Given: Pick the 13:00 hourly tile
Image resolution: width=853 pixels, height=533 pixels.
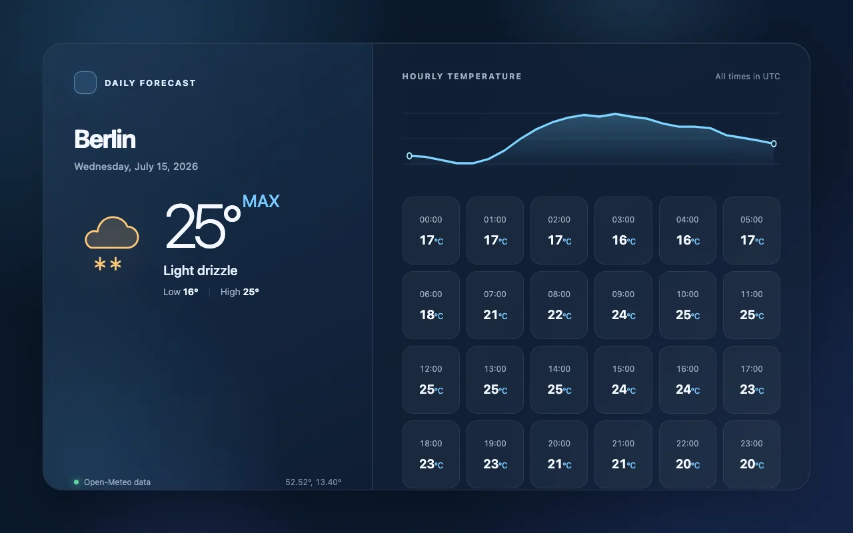Looking at the screenshot, I should coord(495,380).
